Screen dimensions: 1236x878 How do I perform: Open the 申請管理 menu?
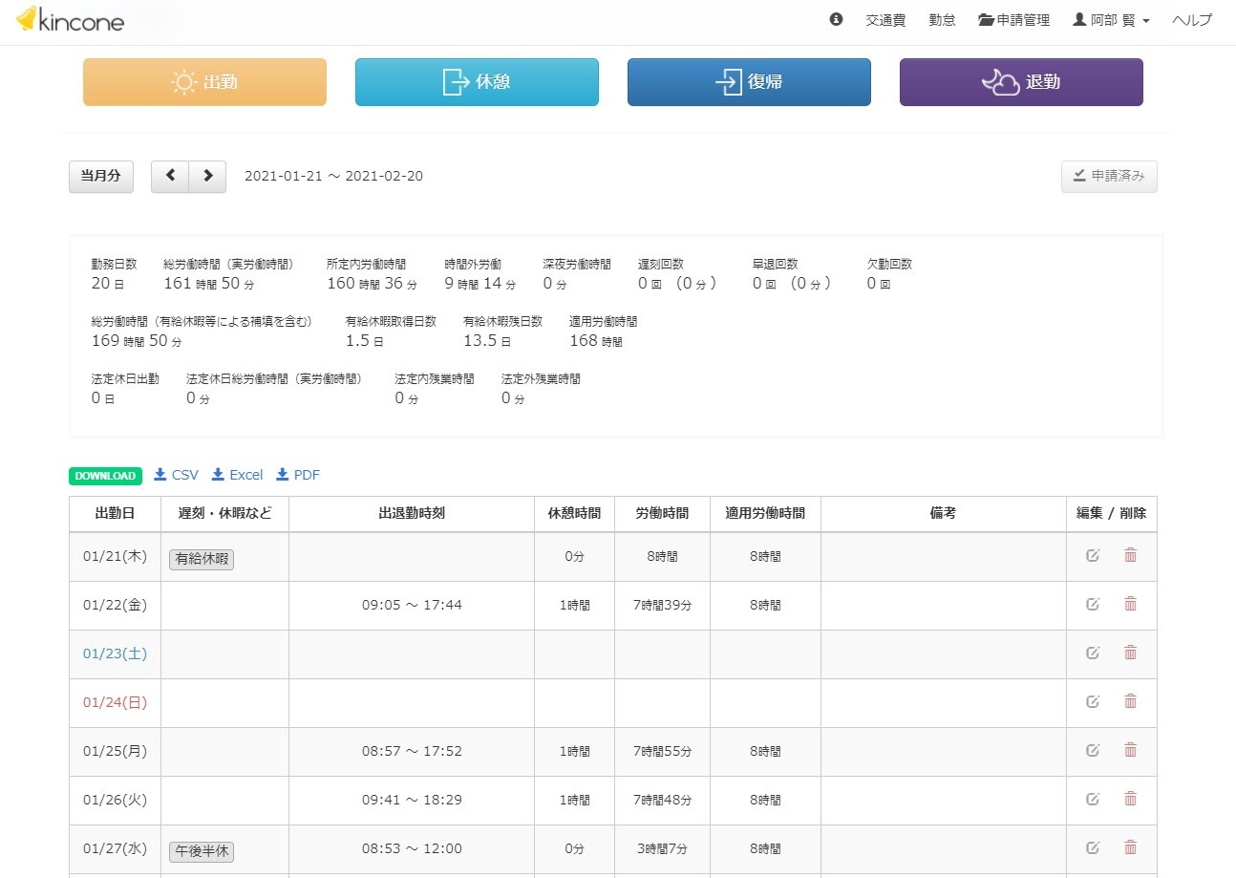(x=1013, y=20)
